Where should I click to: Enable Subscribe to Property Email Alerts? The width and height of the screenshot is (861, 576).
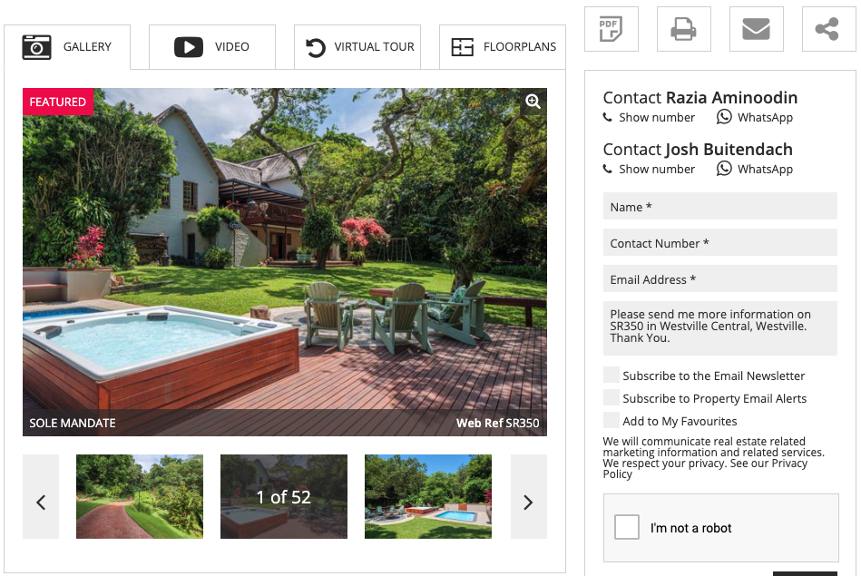point(612,397)
